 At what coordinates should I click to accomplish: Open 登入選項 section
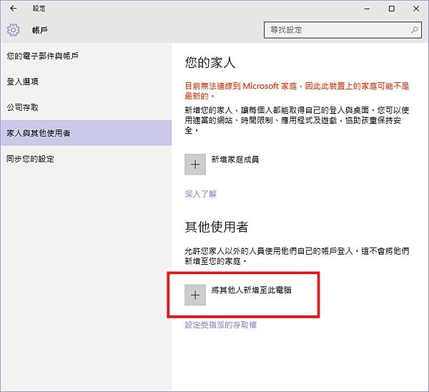tap(86, 82)
